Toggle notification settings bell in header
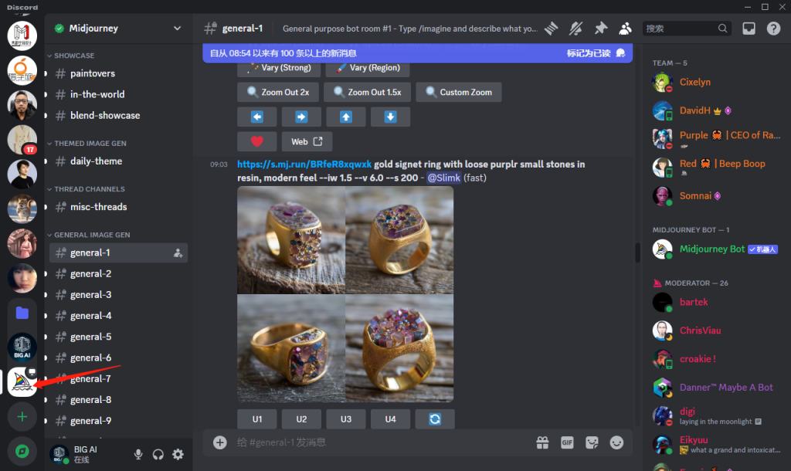 coord(575,29)
